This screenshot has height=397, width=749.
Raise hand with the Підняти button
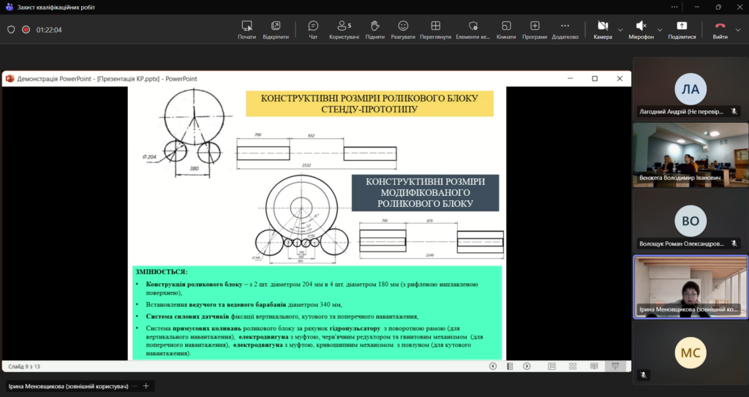(374, 29)
